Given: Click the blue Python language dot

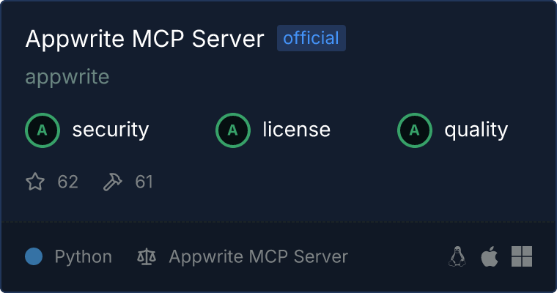Looking at the screenshot, I should coord(34,256).
